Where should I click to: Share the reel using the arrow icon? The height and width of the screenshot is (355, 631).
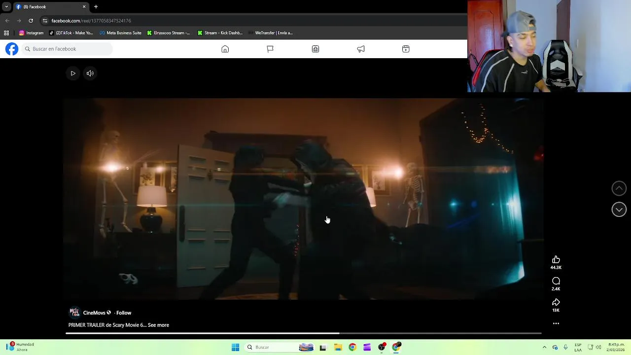(556, 302)
